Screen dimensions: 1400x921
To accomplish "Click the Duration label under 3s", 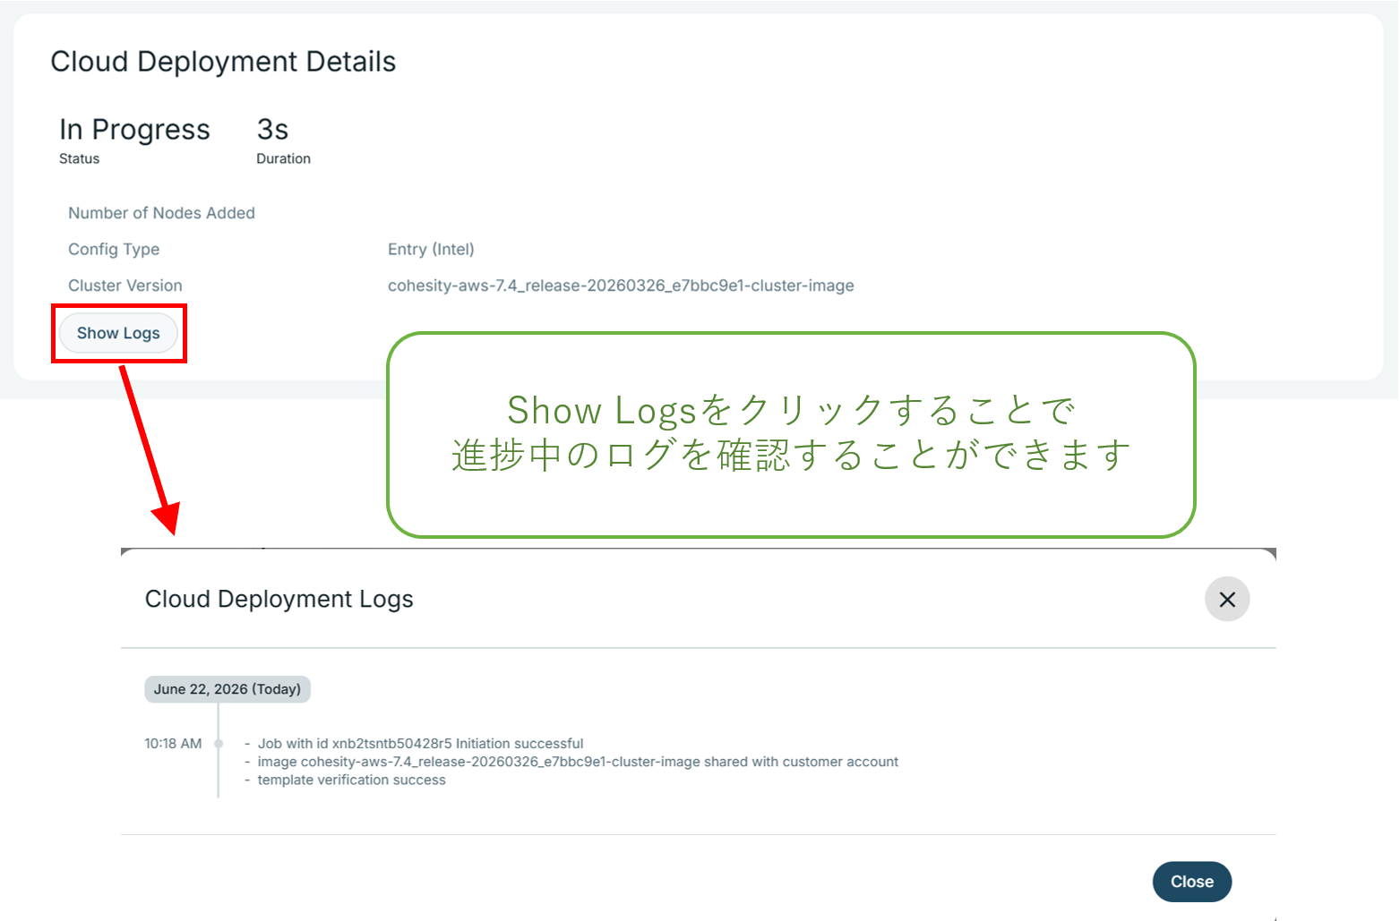I will point(283,159).
